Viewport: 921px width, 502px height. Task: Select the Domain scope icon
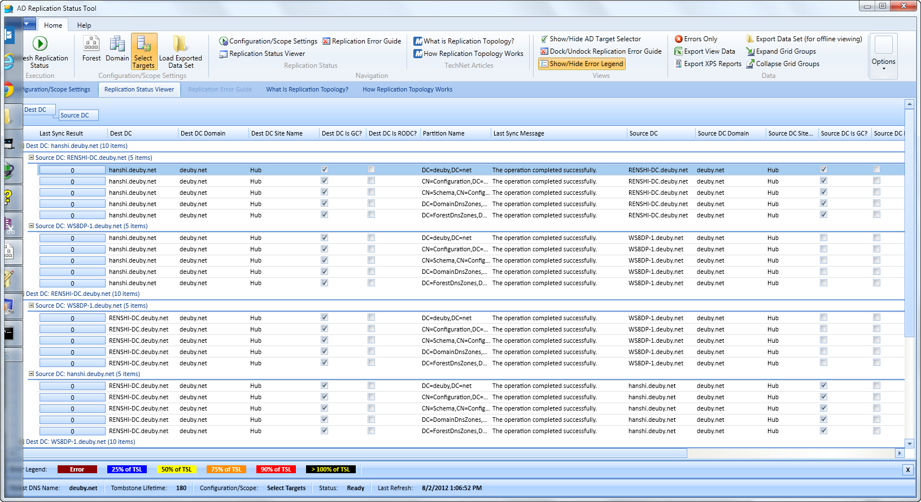point(117,43)
